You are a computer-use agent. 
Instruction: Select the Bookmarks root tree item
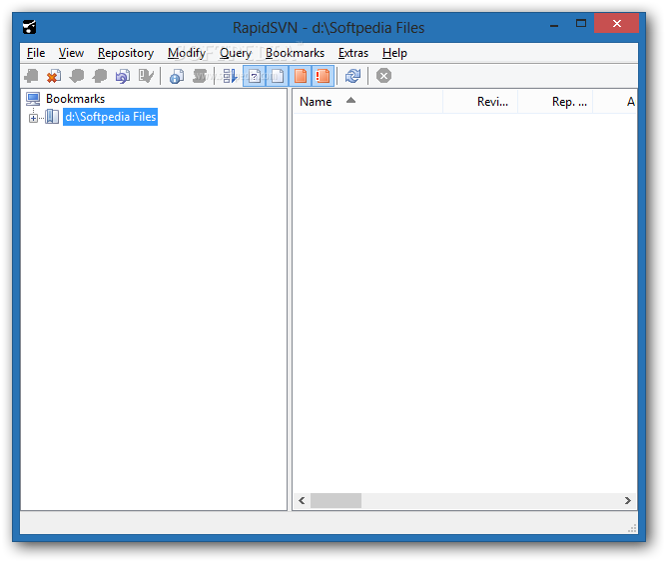[x=75, y=99]
